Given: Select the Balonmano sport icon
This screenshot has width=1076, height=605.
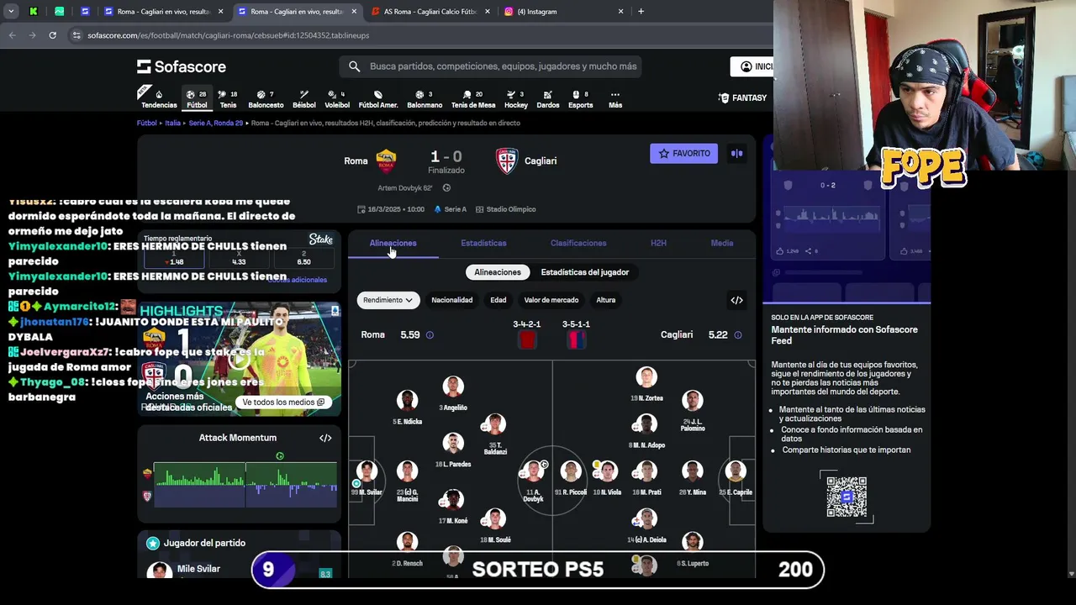Looking at the screenshot, I should coord(425,98).
